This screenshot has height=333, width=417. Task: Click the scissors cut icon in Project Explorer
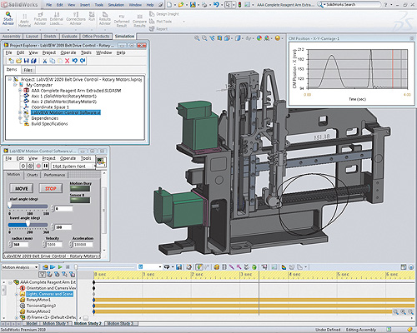coord(45,61)
